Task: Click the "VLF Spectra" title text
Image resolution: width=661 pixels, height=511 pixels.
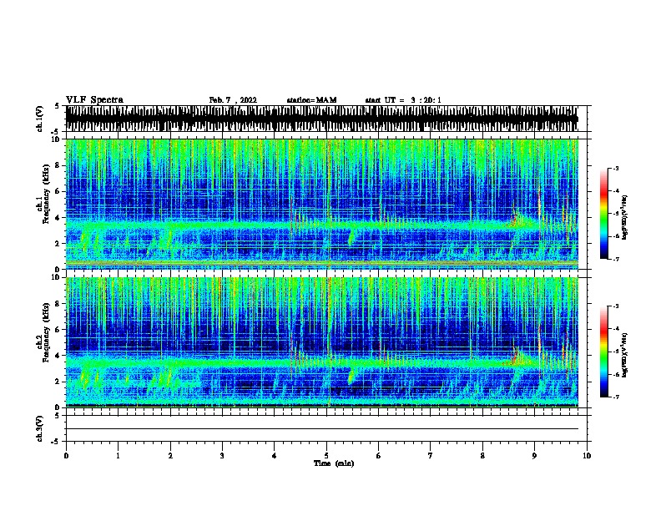Action: click(94, 100)
